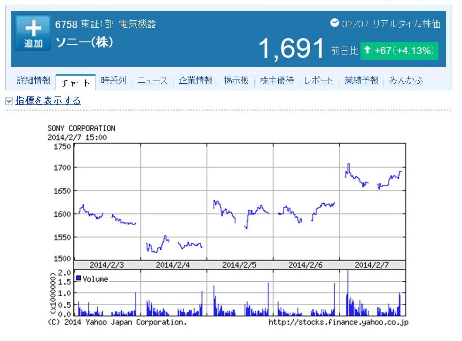Click the 前日比 label
Image resolution: width=462 pixels, height=341 pixels.
tap(344, 51)
